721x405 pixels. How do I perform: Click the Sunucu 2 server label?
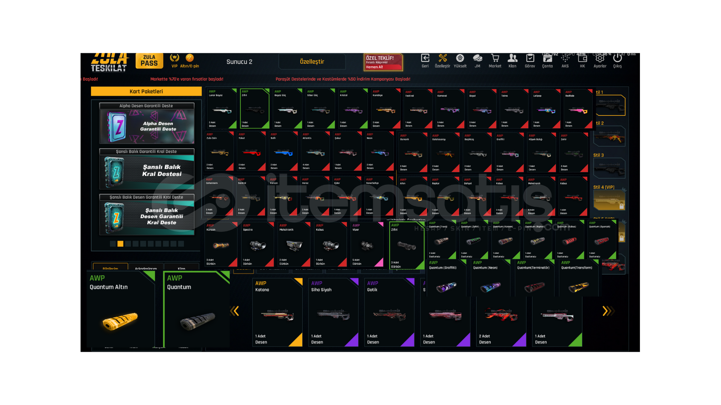point(239,61)
